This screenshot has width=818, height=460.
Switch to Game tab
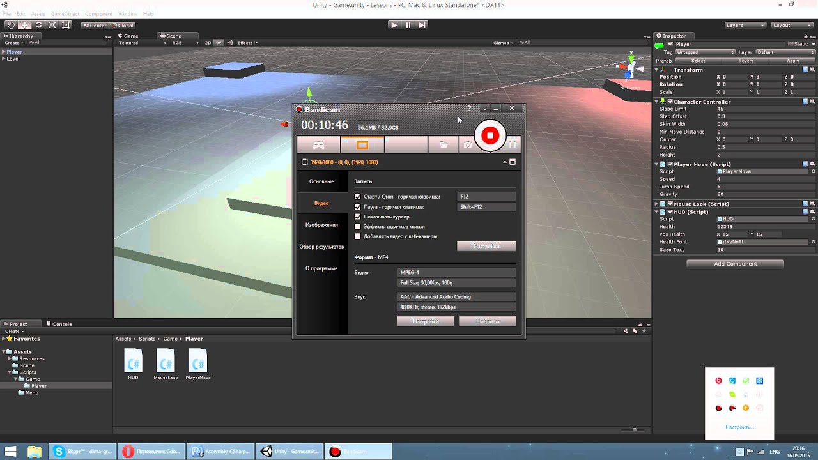[127, 36]
